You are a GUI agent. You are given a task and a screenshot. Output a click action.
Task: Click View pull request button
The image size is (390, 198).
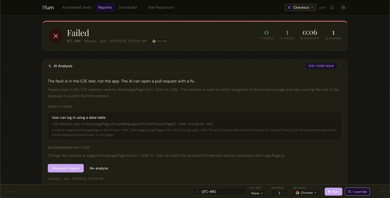click(x=66, y=168)
